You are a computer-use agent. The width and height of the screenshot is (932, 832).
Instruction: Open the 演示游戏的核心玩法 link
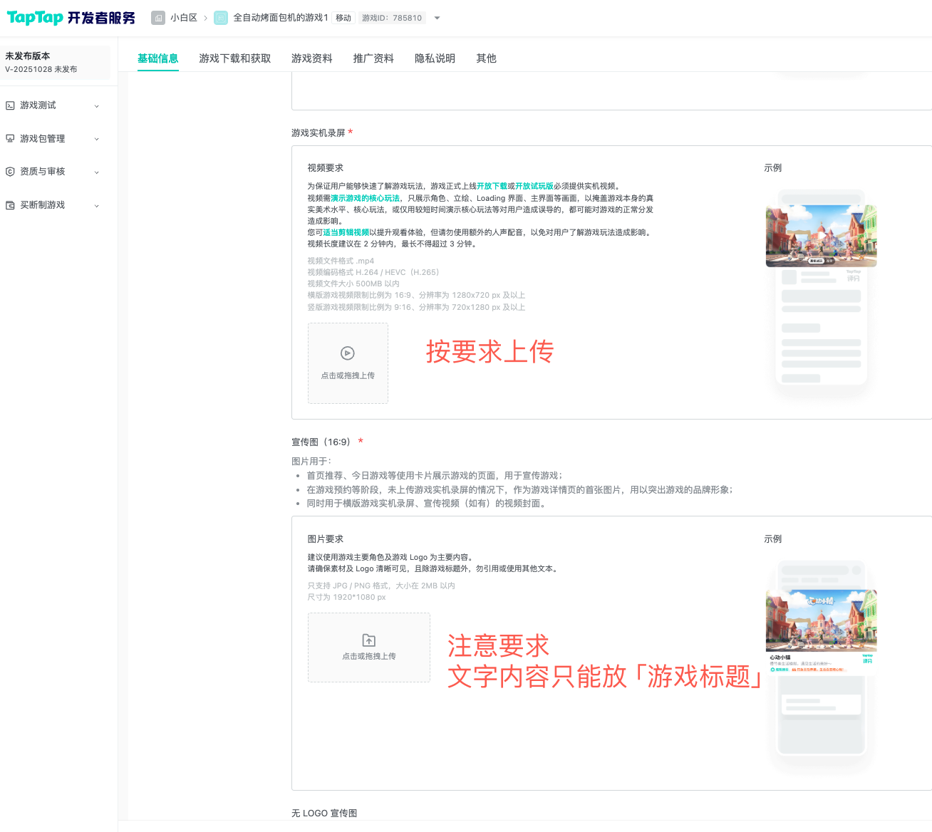[365, 198]
